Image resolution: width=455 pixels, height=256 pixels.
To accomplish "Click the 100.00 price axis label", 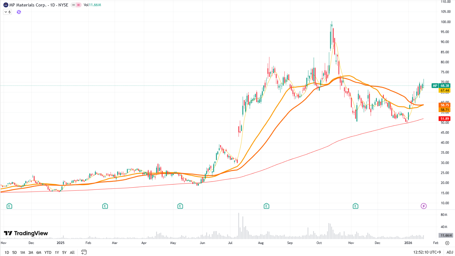I will click(x=445, y=22).
